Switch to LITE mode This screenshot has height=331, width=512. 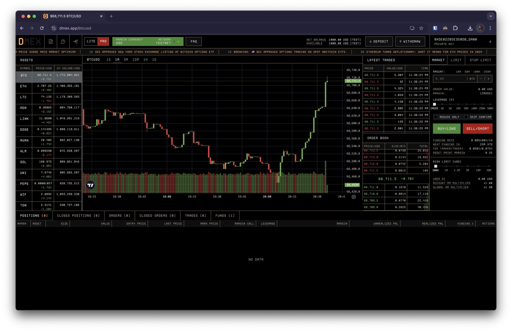tap(91, 41)
